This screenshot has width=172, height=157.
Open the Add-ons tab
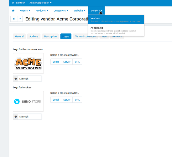[34, 36]
